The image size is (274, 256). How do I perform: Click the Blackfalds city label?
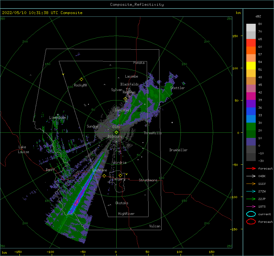tap(129, 84)
